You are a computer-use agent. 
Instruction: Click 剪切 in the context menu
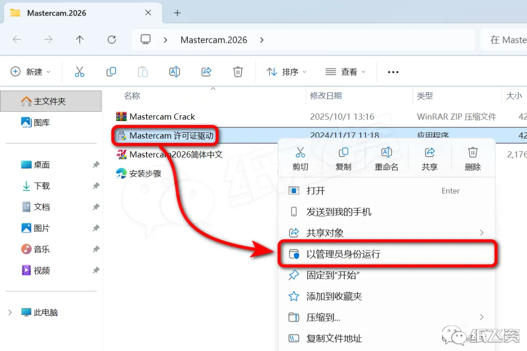[300, 158]
